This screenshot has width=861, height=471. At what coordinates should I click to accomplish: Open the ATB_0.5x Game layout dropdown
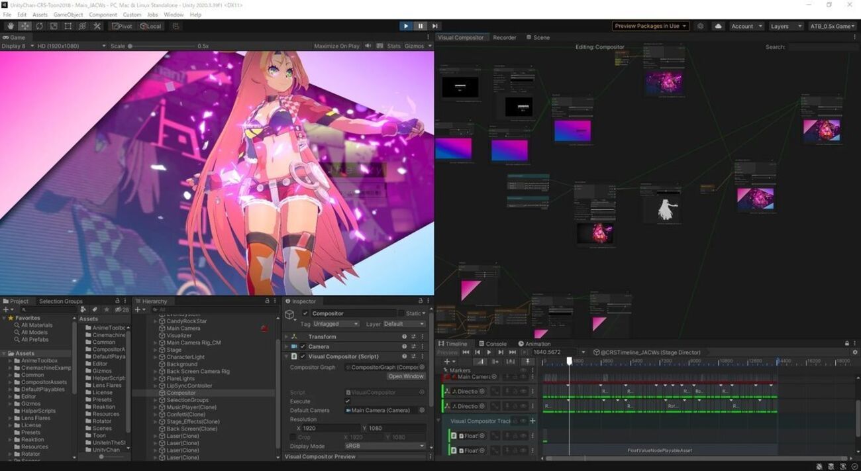point(833,26)
